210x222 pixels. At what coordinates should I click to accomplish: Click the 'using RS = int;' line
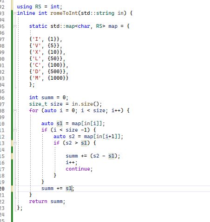39,6
